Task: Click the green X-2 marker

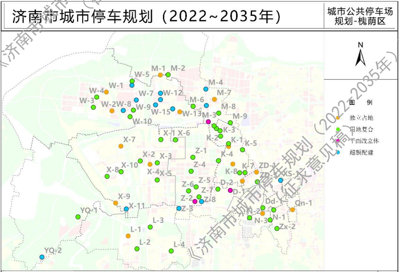Action: (140, 161)
